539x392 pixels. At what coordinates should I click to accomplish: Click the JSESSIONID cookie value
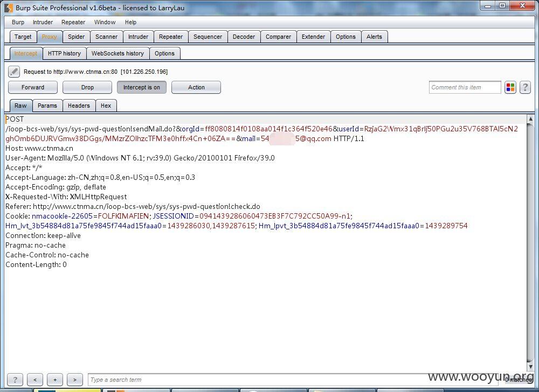(275, 216)
